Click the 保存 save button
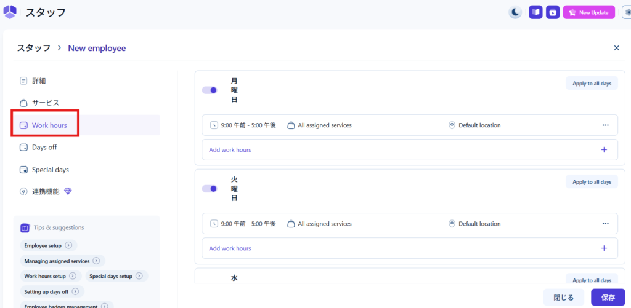The height and width of the screenshot is (308, 631). [608, 298]
